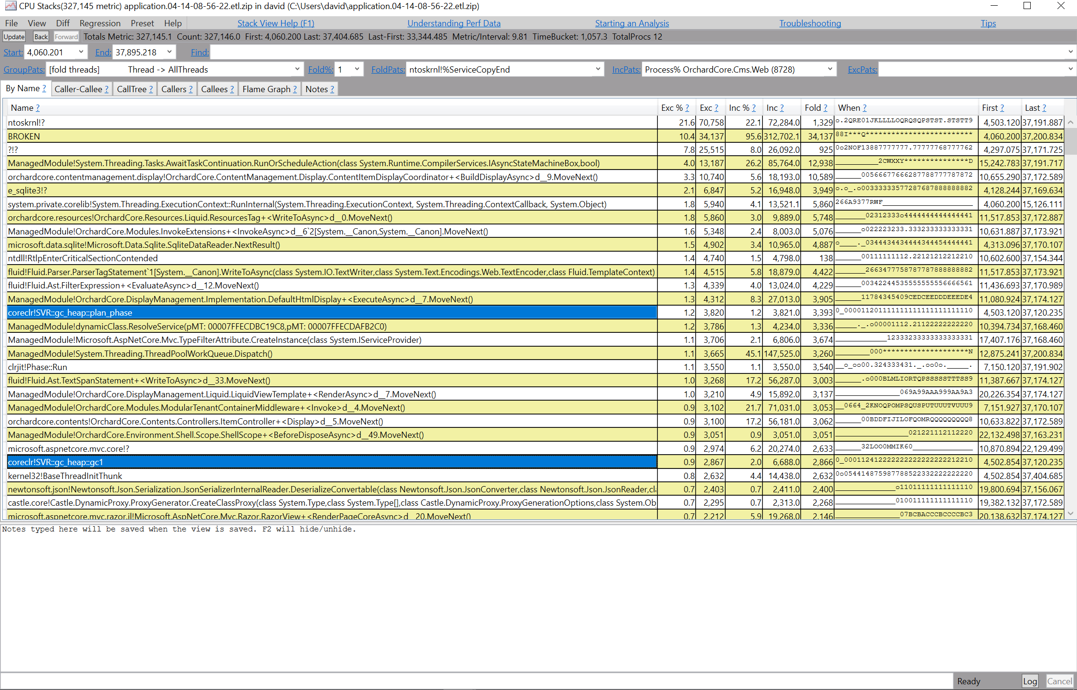Expand the IncPats process dropdown
Image resolution: width=1077 pixels, height=690 pixels.
point(830,69)
